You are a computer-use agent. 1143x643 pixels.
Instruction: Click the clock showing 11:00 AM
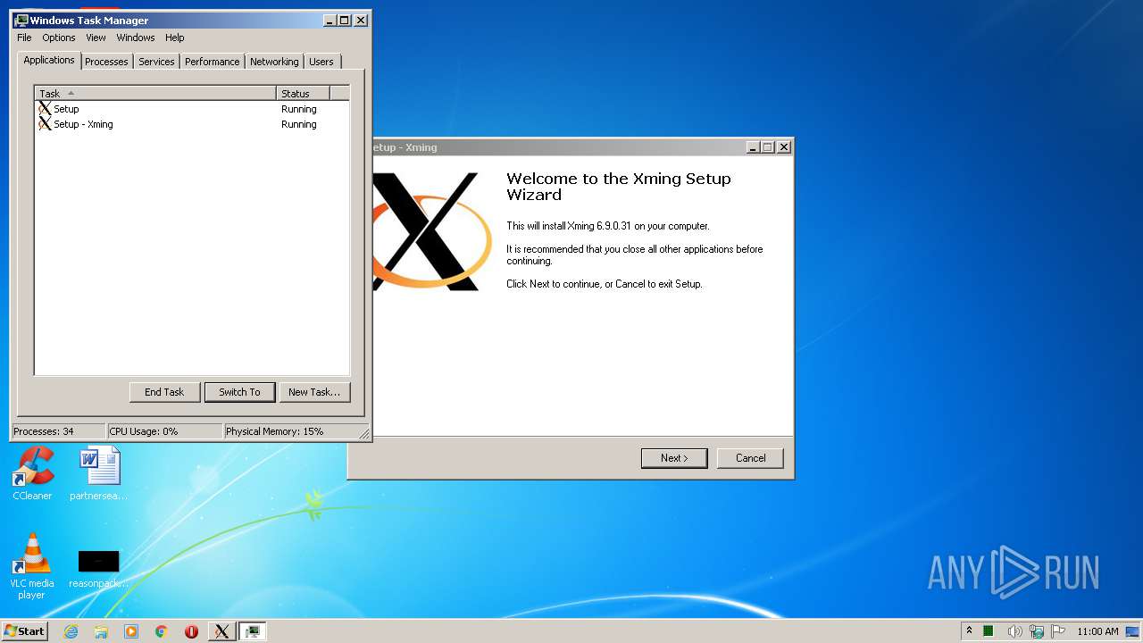pos(1097,631)
